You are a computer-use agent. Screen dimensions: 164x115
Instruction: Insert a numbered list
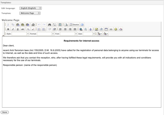(39, 29)
